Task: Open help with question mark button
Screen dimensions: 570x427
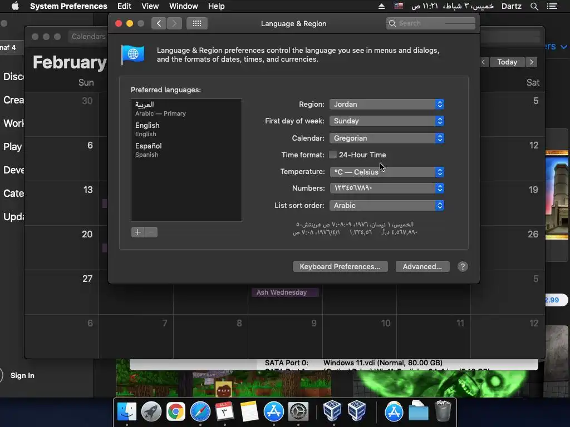Action: point(463,266)
